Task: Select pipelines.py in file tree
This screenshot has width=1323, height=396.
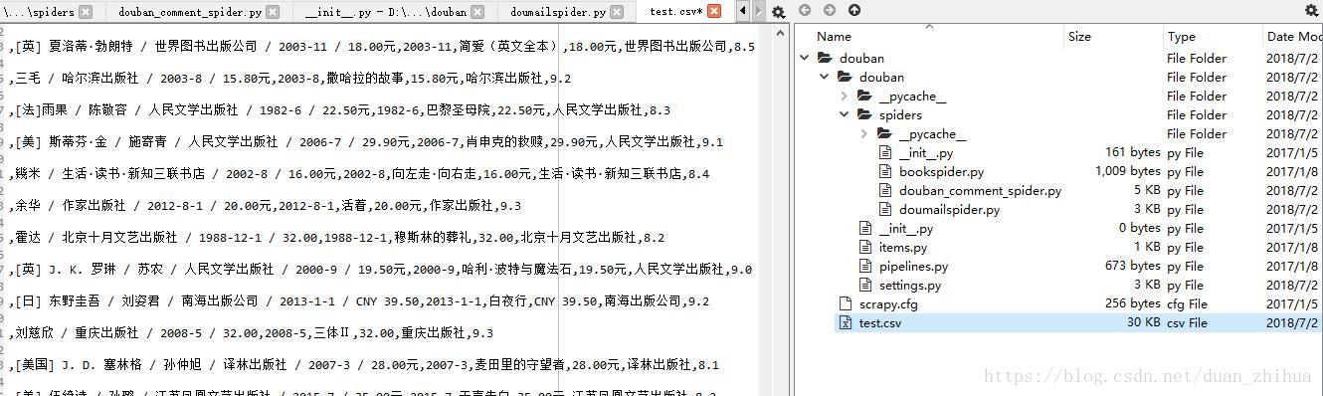Action: [913, 266]
